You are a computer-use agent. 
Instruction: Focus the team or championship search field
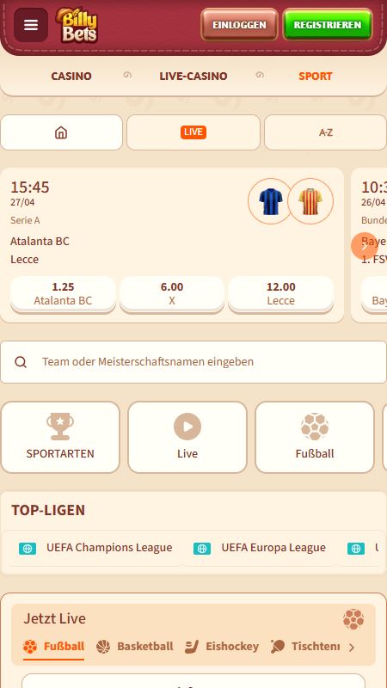point(193,362)
